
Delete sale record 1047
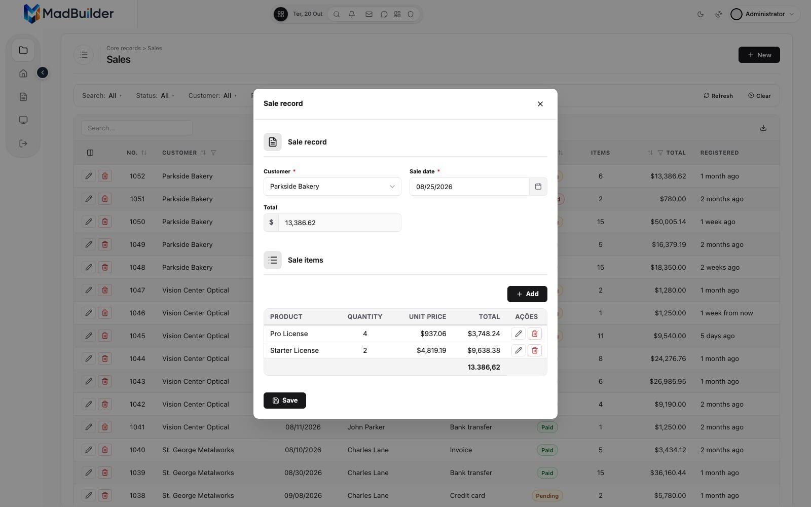pyautogui.click(x=105, y=290)
